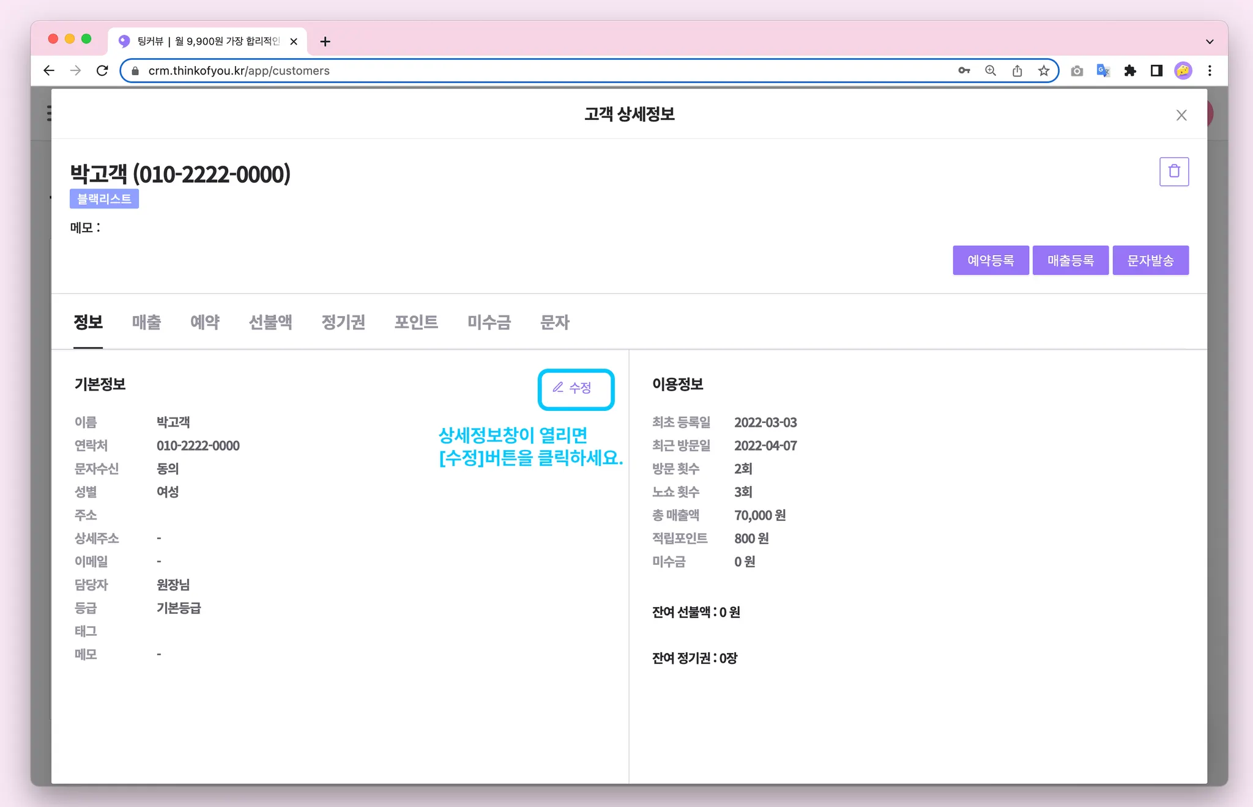Open the password key icon
The image size is (1253, 807).
click(964, 71)
